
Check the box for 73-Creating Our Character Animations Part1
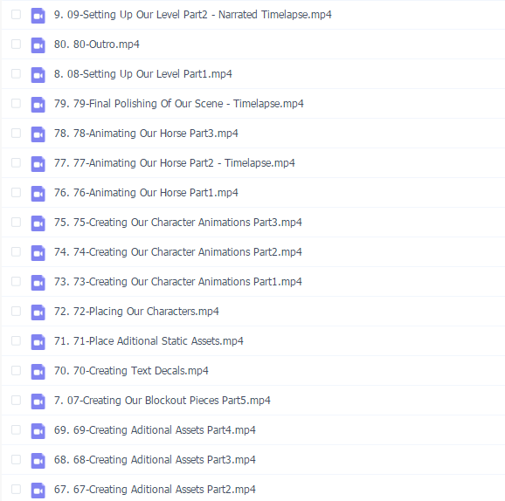16,282
